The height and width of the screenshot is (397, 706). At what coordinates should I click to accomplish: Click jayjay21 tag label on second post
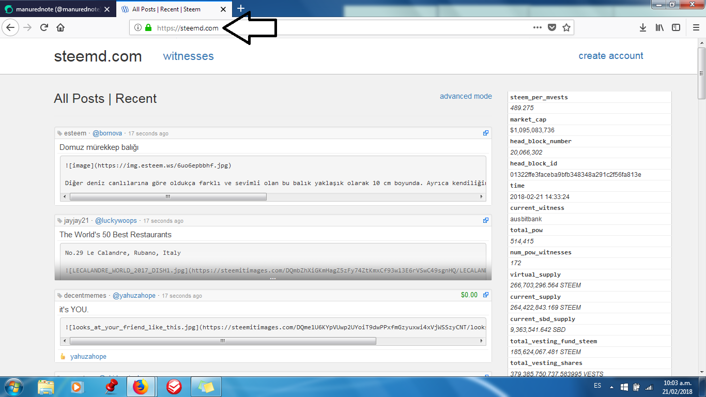tap(76, 221)
